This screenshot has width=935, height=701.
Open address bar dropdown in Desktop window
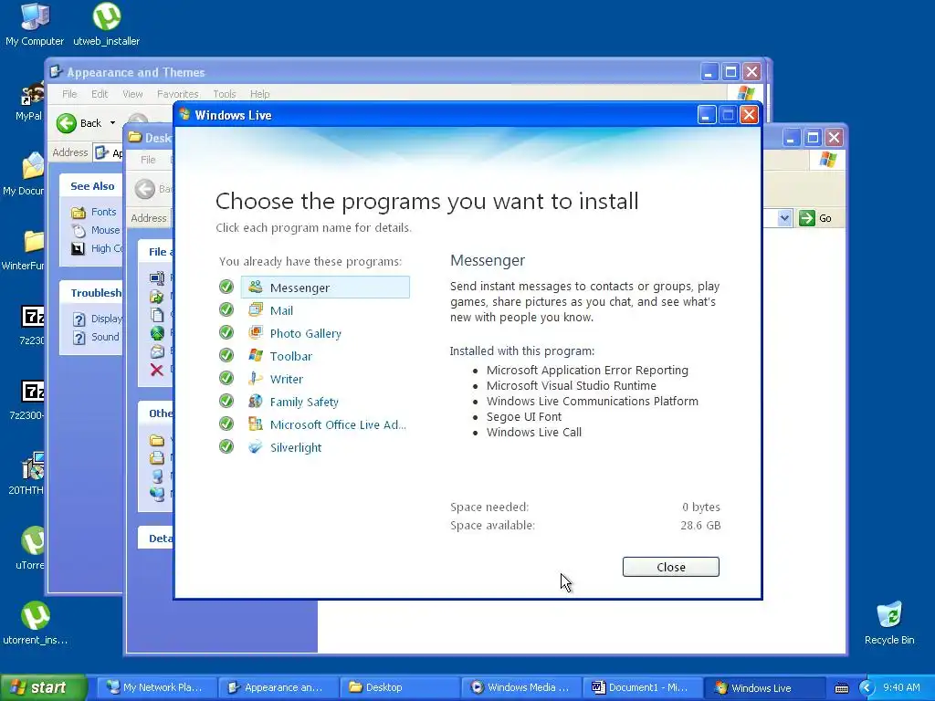pos(784,218)
